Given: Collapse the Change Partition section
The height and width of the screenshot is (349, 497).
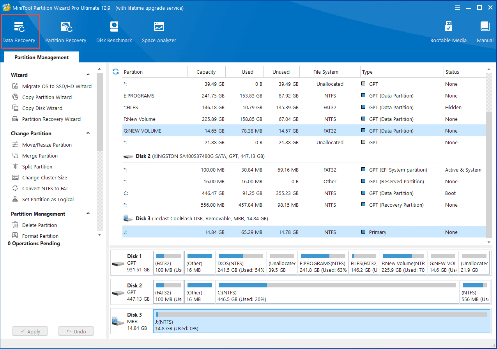Looking at the screenshot, I should coord(88,133).
